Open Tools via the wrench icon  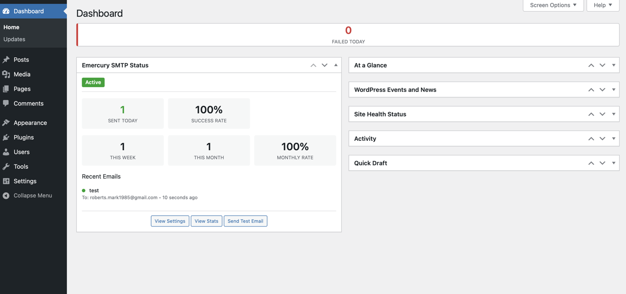point(7,166)
